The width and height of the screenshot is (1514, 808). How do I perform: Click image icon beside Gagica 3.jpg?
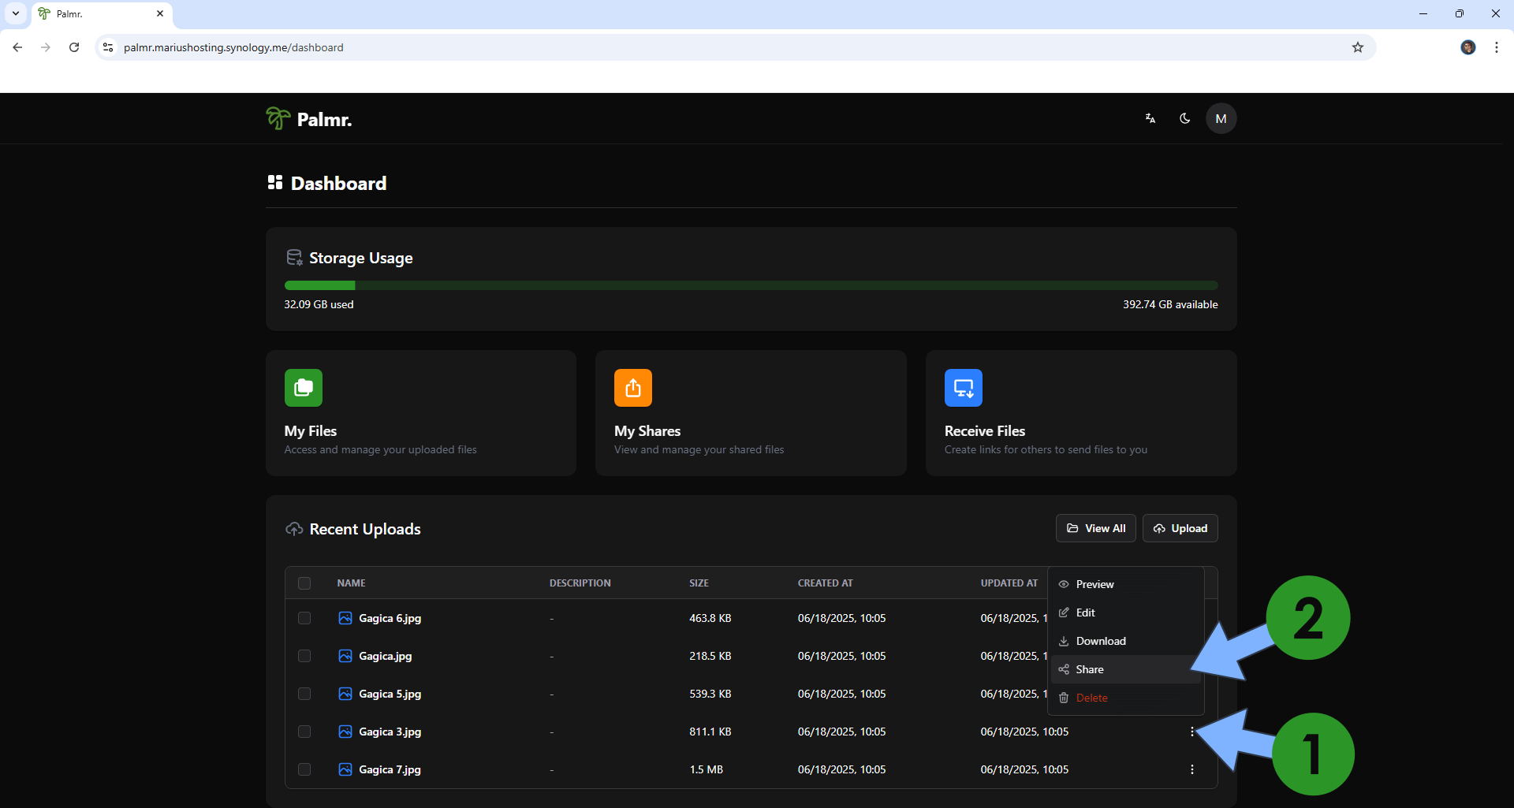coord(345,732)
